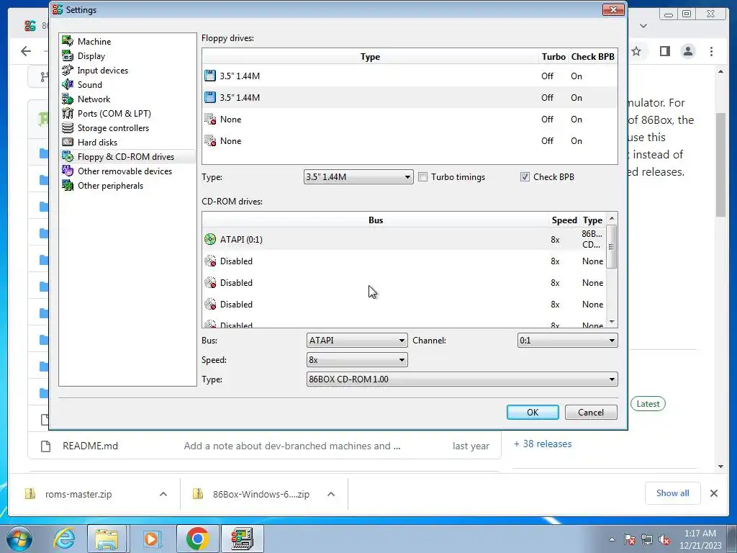
Task: Go back in the Chrome window
Action: pyautogui.click(x=26, y=51)
